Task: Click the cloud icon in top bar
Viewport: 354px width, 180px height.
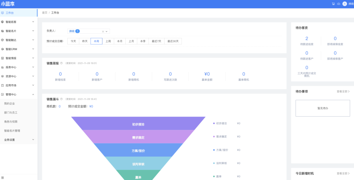Action: [338, 4]
